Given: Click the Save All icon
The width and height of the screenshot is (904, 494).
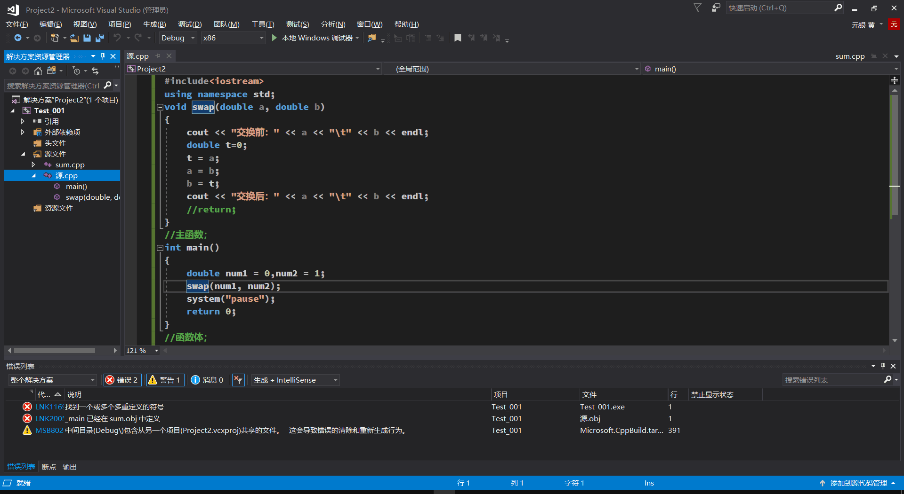Looking at the screenshot, I should pyautogui.click(x=100, y=38).
